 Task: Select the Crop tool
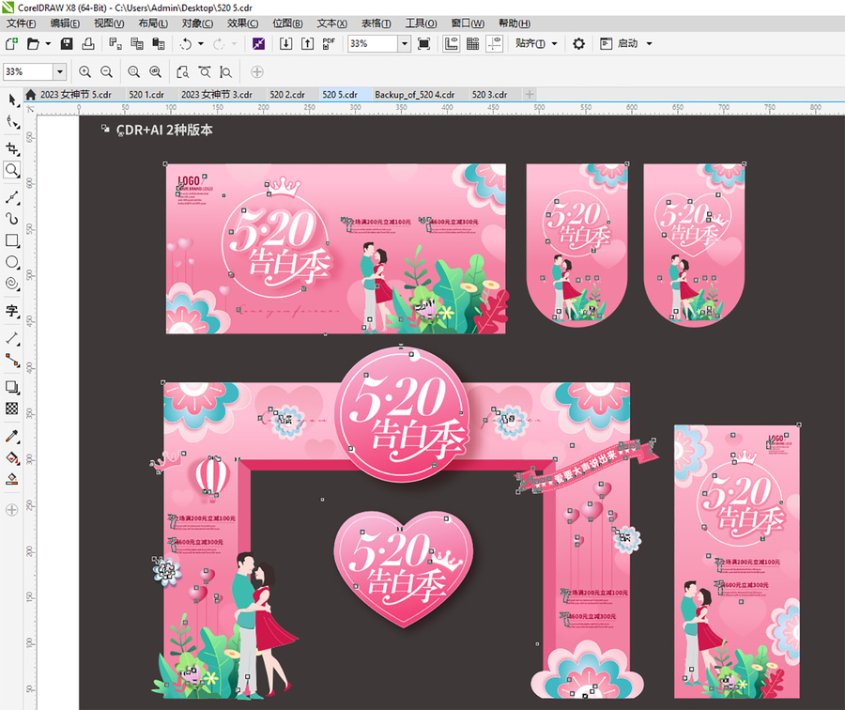click(x=12, y=148)
